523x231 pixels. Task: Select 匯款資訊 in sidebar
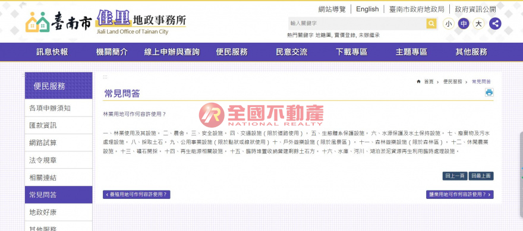(x=59, y=125)
